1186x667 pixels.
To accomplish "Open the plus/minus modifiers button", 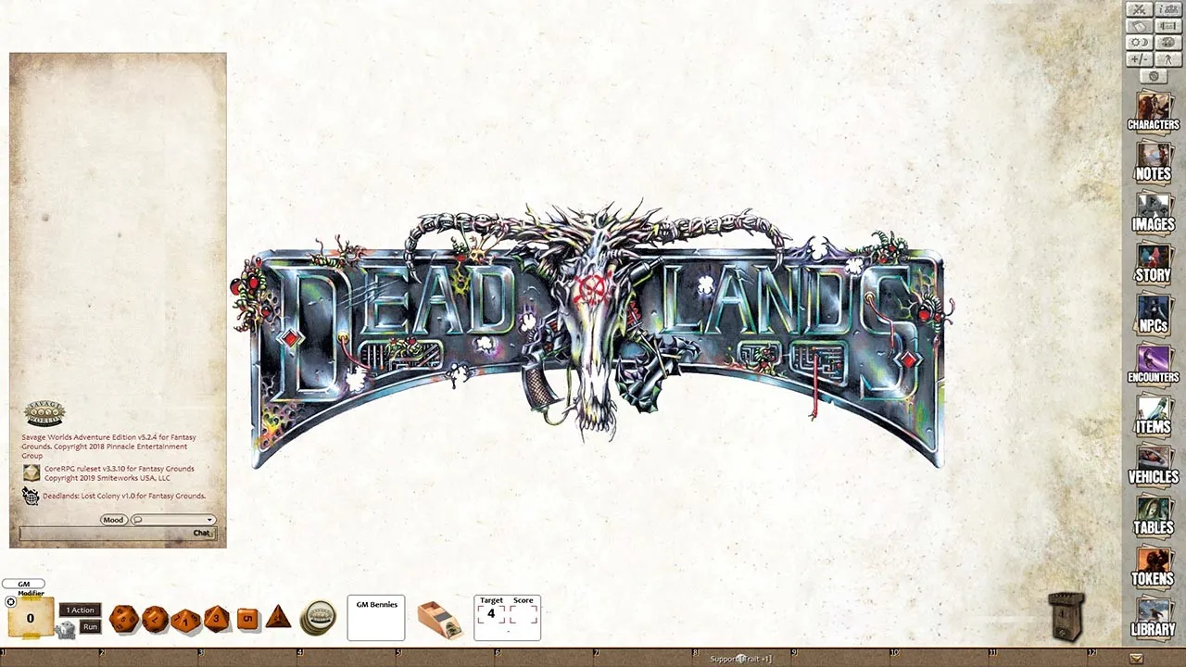I will pyautogui.click(x=1139, y=59).
